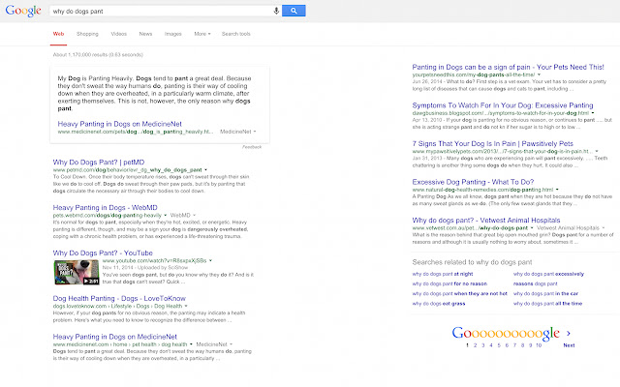
Task: Open Dog Health Panting - LoveToKnow result
Action: (x=119, y=299)
